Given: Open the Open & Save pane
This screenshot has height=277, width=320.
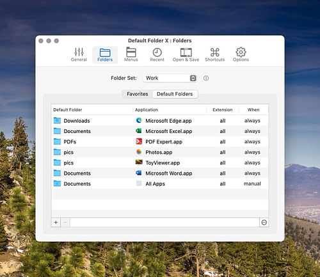Looking at the screenshot, I should tap(186, 54).
